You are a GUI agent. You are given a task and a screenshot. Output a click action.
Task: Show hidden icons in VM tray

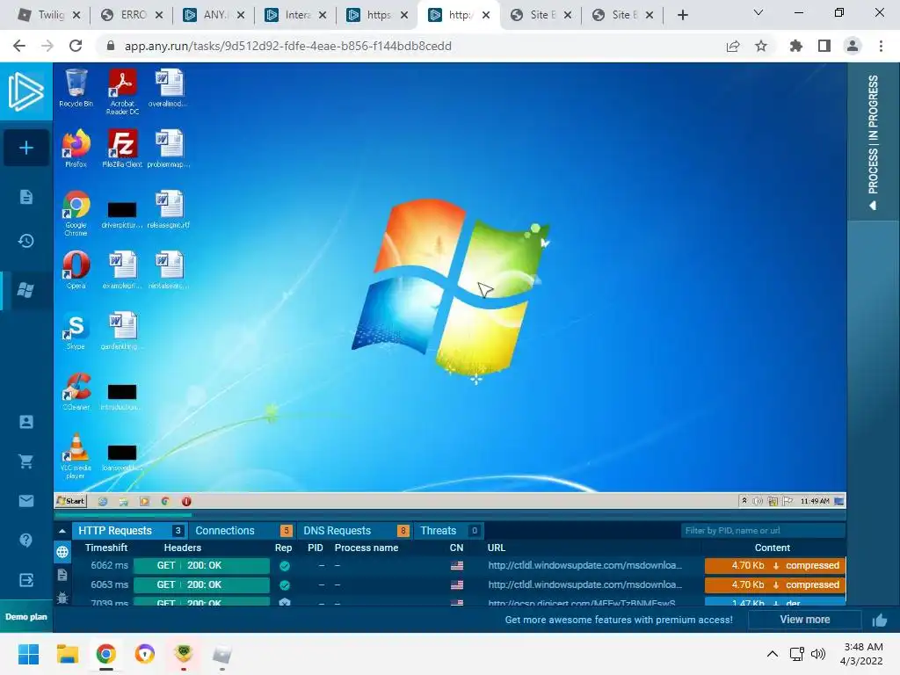pos(744,501)
